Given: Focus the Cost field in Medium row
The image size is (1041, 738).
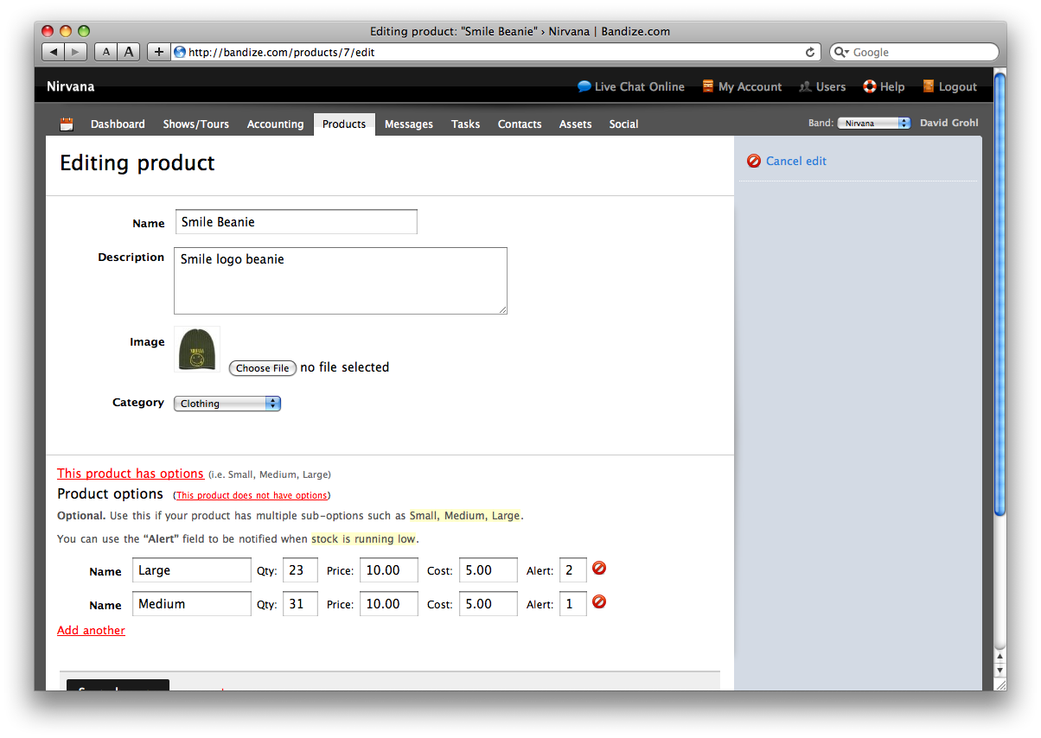Looking at the screenshot, I should 489,603.
